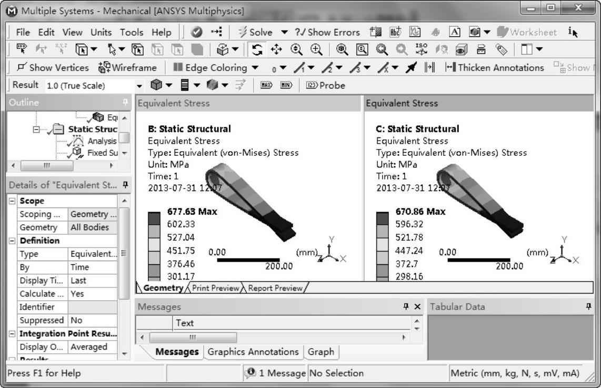This screenshot has width=601, height=388.
Task: Click the Display Option Averaged value
Action: [x=93, y=347]
